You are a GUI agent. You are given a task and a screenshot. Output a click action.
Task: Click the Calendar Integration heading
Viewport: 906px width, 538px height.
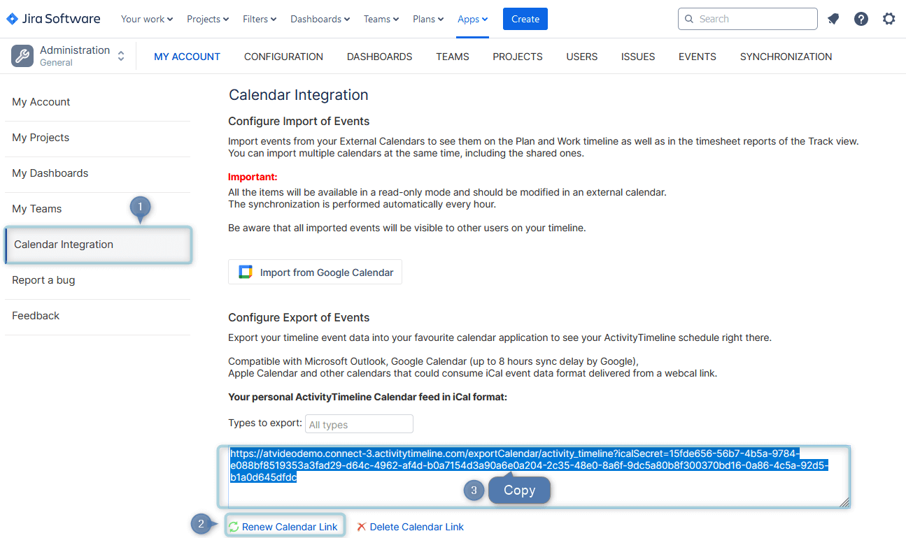pos(299,95)
